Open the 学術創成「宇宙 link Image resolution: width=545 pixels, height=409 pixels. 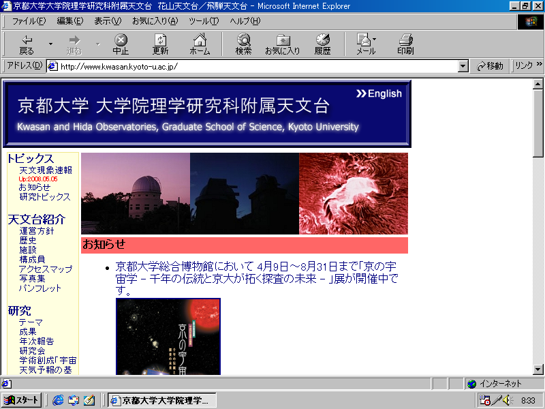click(x=48, y=361)
